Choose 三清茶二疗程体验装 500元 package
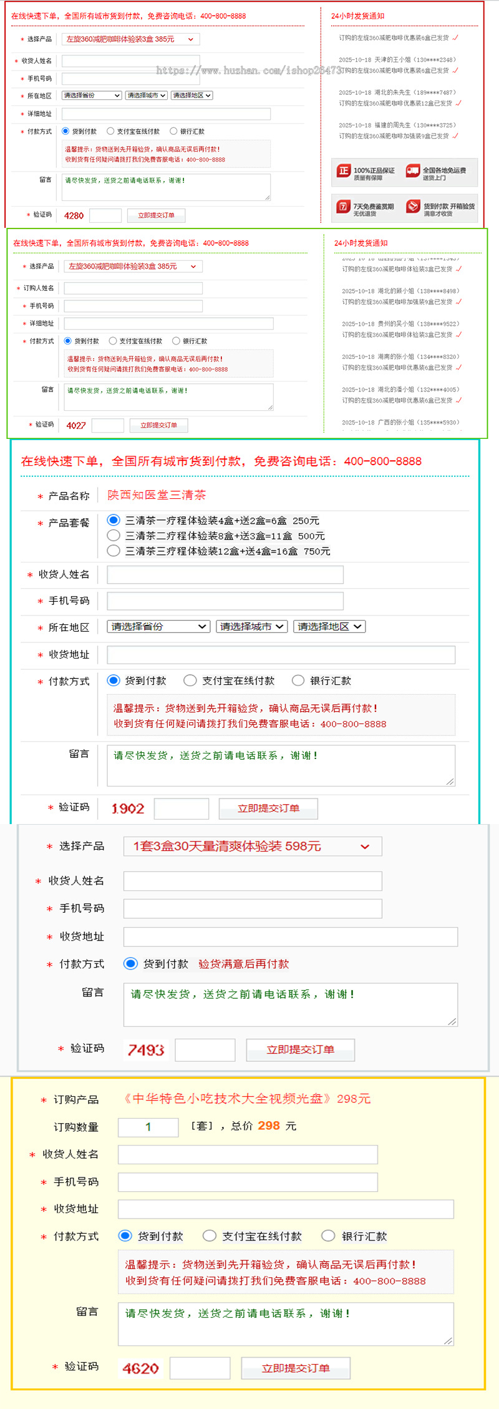This screenshot has height=1409, width=499. [114, 536]
